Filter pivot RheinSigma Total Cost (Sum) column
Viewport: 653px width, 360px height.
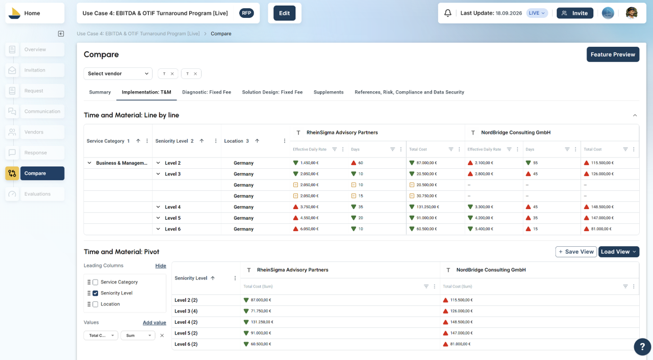[x=426, y=287]
